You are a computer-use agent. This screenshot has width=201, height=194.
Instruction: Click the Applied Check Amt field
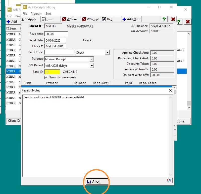click(162, 53)
